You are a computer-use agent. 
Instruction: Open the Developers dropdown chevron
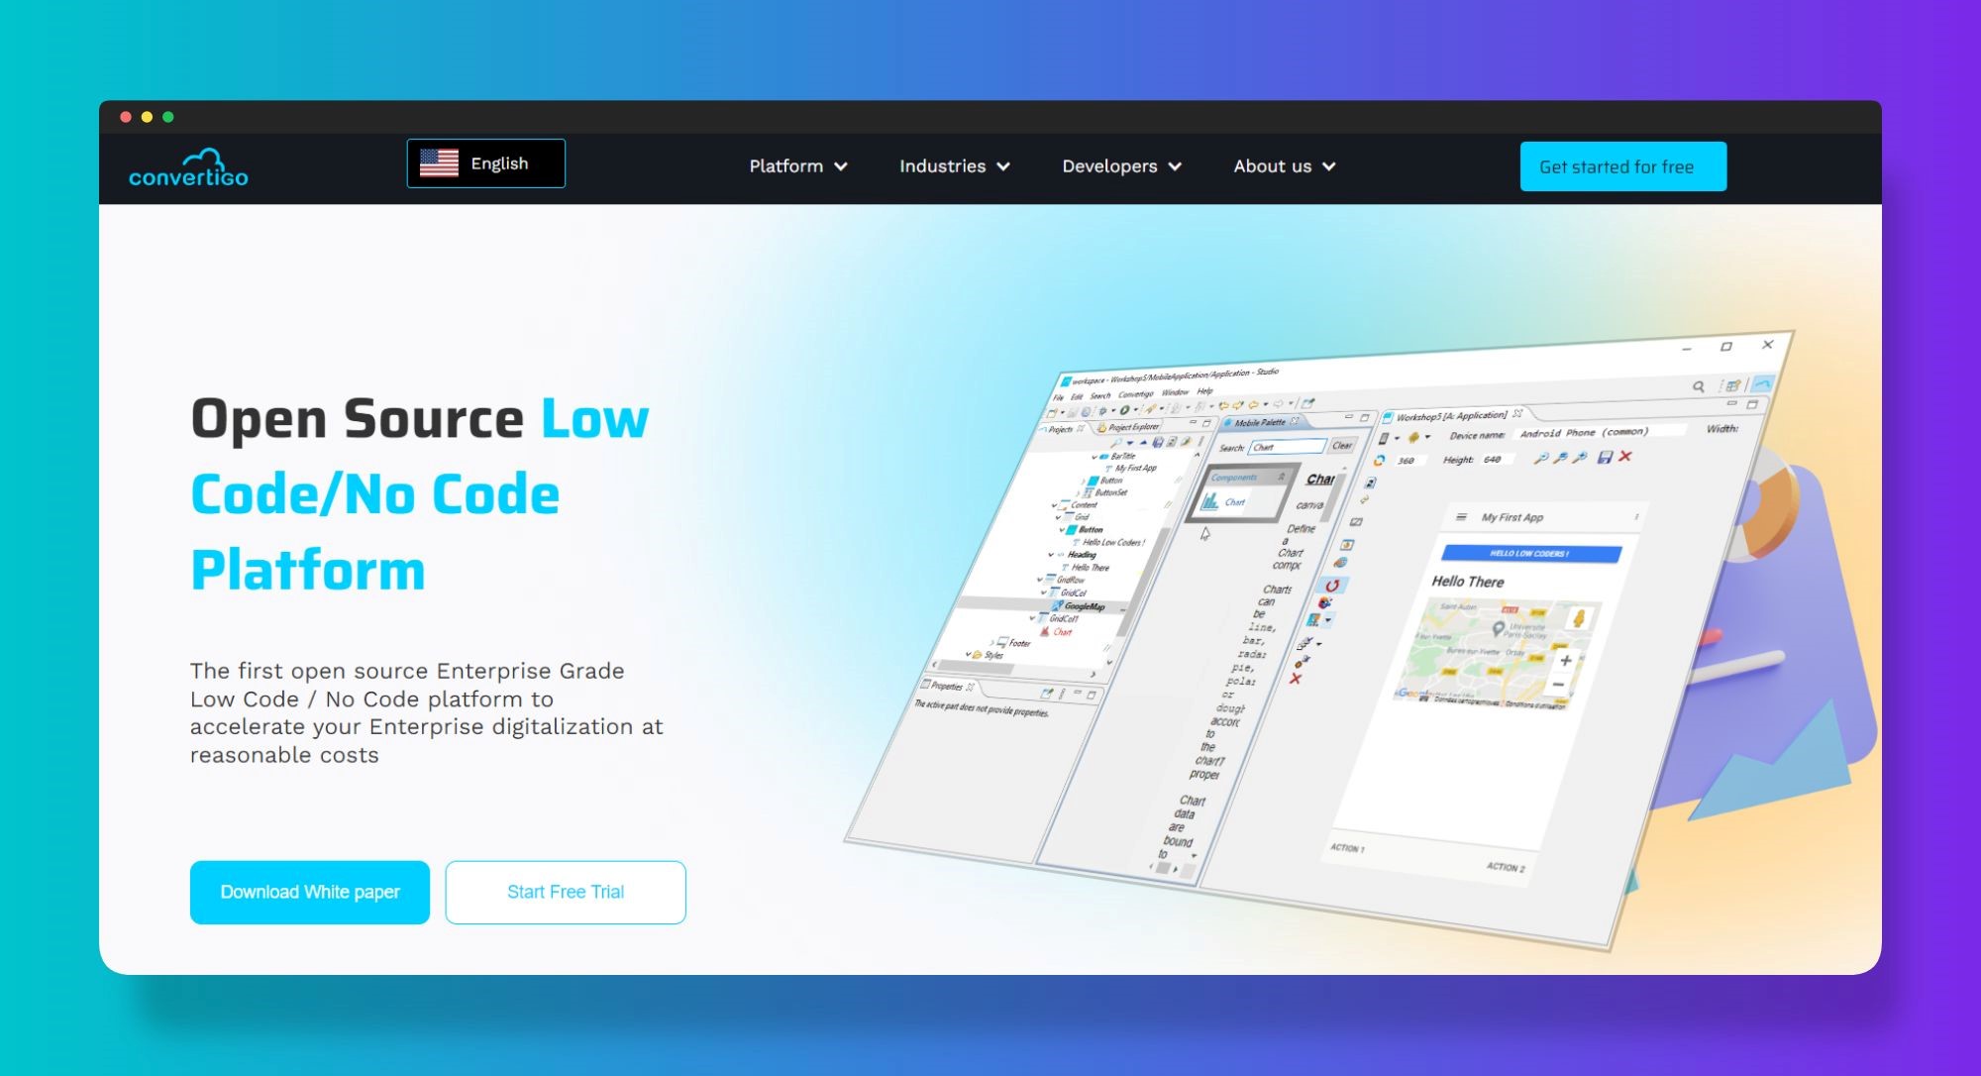tap(1175, 166)
